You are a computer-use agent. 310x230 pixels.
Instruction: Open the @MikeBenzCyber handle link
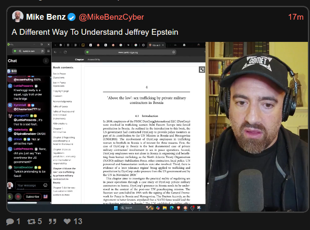tap(111, 17)
